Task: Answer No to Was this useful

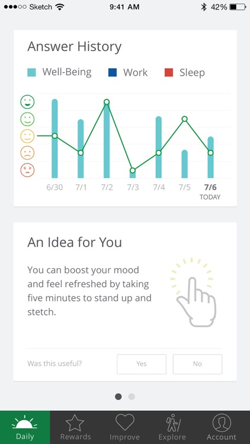Action: coord(197,364)
